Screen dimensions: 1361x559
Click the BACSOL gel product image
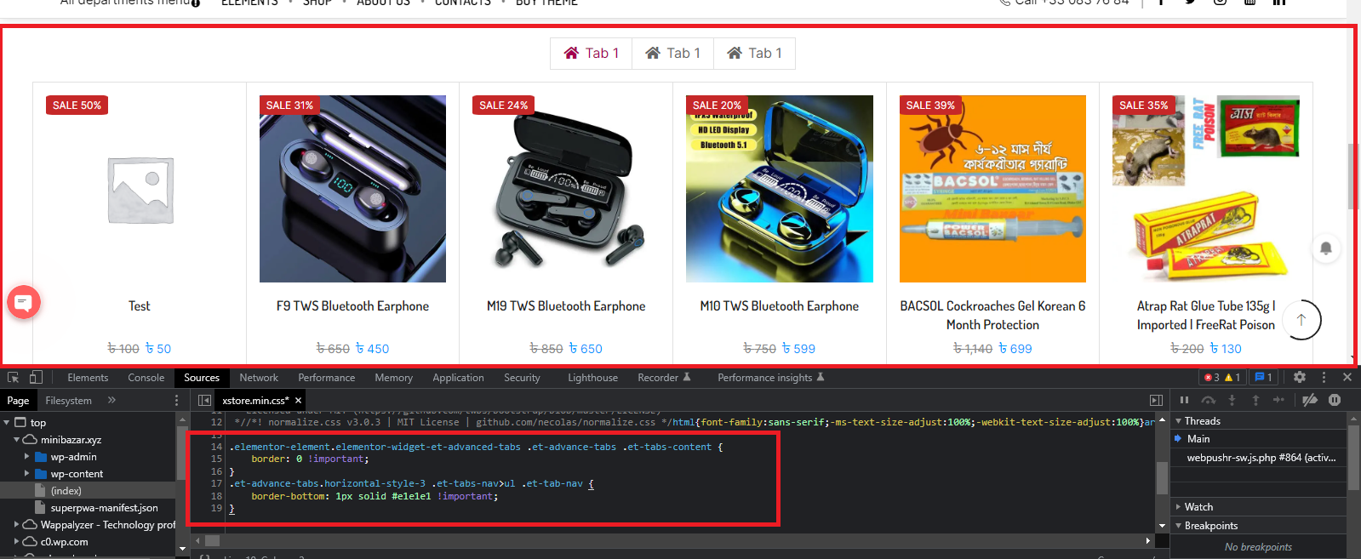(x=992, y=189)
